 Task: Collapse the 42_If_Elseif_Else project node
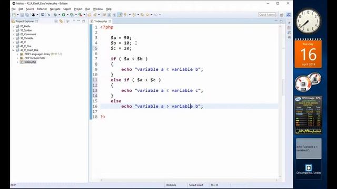tap(13, 50)
